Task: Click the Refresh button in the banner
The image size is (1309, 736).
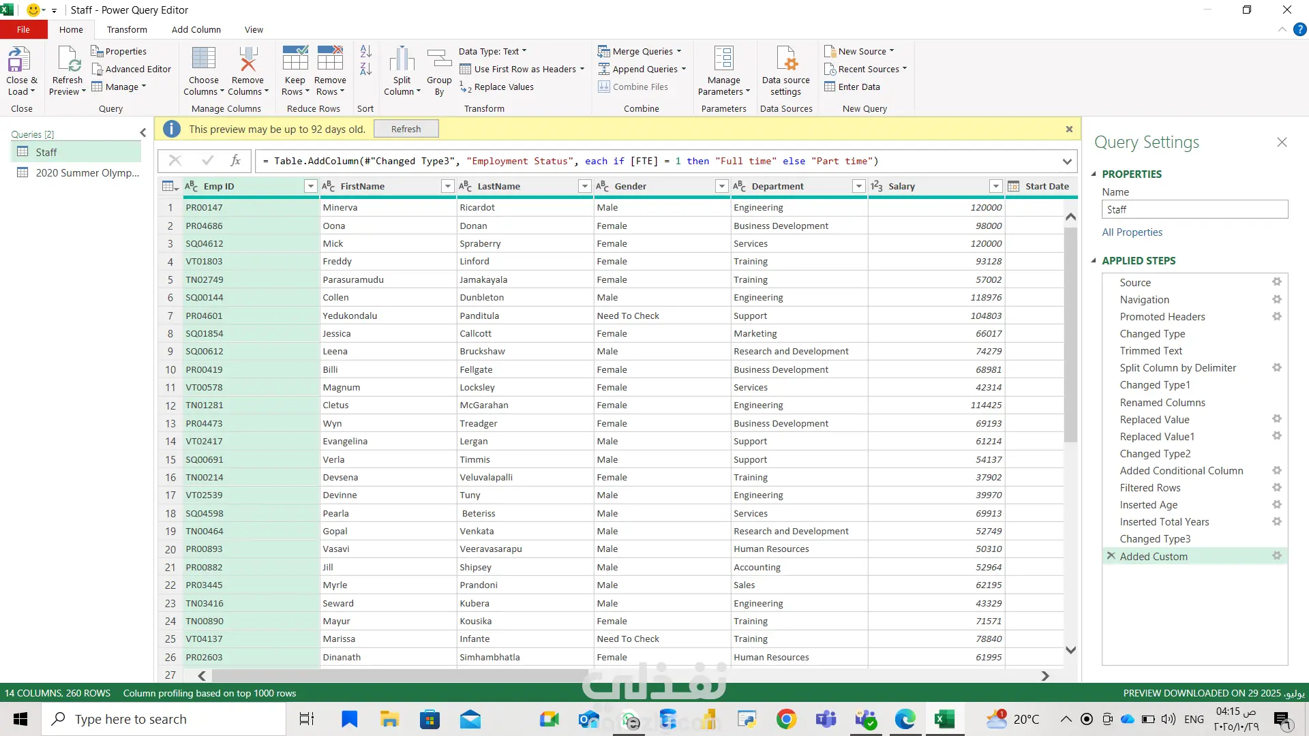Action: pos(406,129)
